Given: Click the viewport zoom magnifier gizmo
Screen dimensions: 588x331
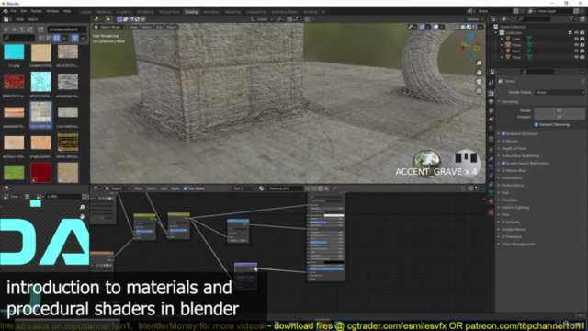Looking at the screenshot, I should pos(479,63).
